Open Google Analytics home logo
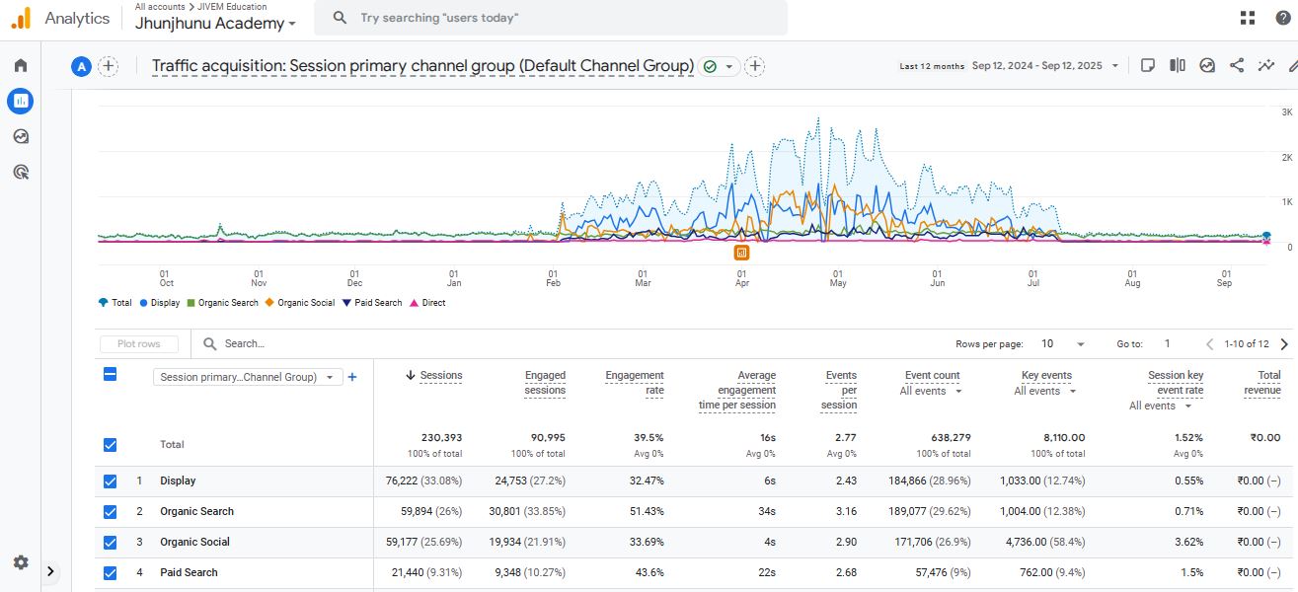 [x=20, y=18]
